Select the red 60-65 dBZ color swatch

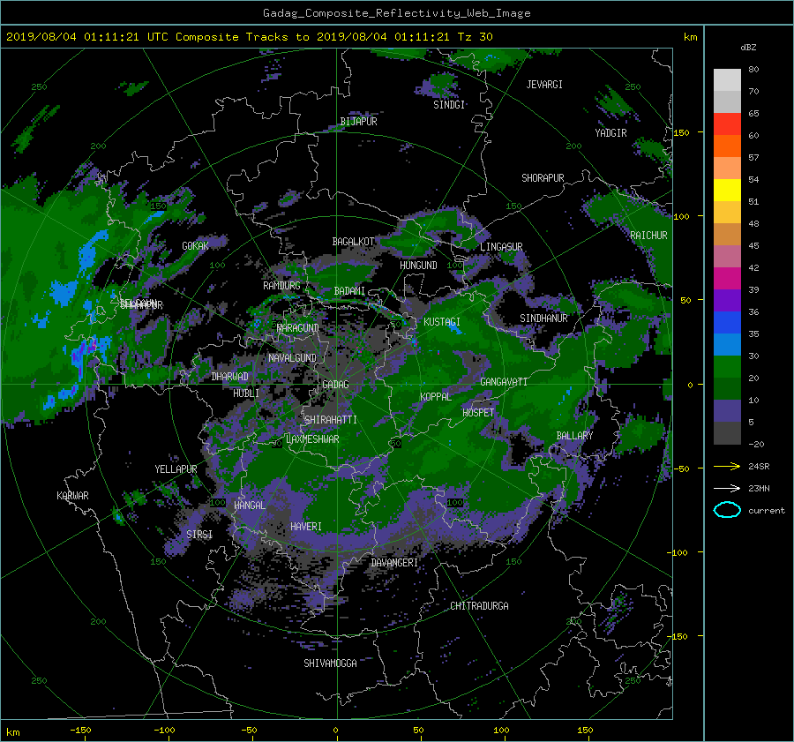(727, 124)
